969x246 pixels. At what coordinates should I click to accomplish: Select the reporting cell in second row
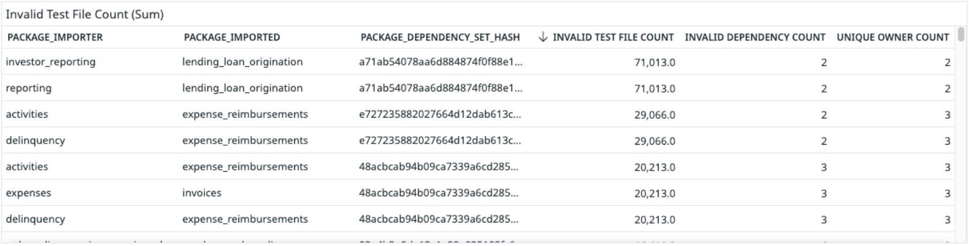click(29, 88)
